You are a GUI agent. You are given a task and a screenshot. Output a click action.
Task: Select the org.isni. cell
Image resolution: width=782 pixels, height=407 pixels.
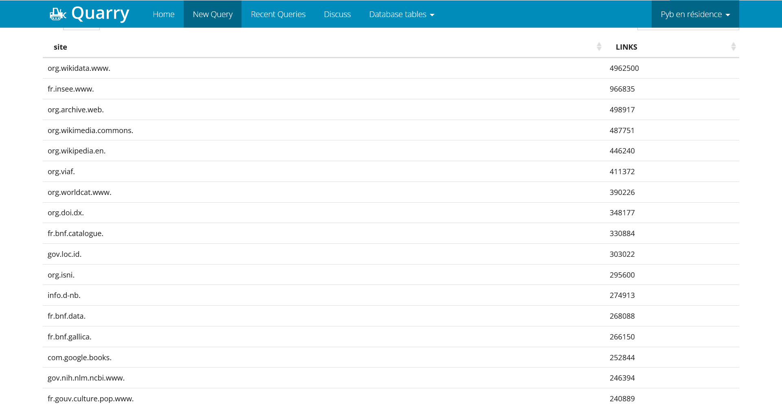click(x=324, y=275)
